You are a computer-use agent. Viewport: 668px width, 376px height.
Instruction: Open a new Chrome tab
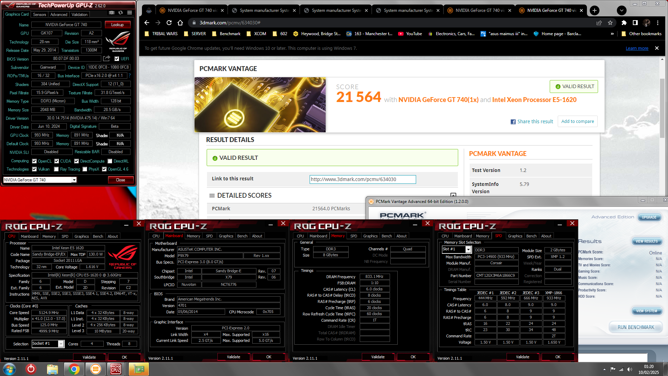[x=595, y=10]
